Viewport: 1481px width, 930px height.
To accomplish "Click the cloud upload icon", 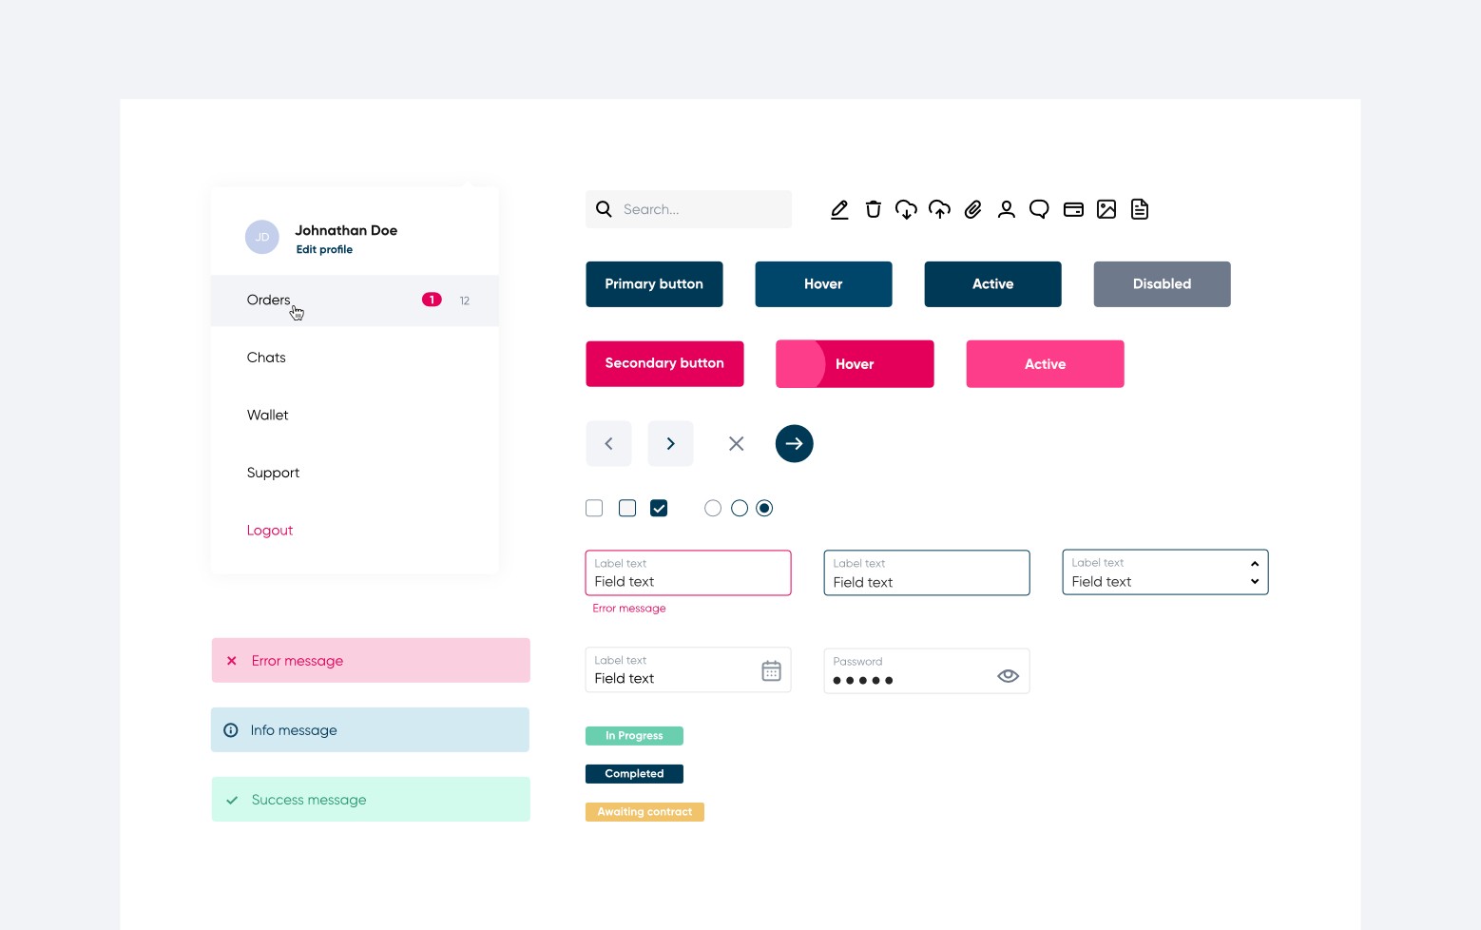I will pos(939,209).
